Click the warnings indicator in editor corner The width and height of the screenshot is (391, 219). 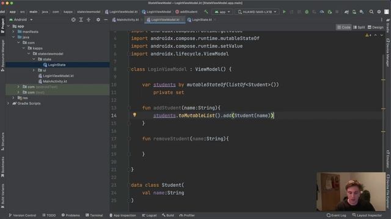(x=368, y=35)
